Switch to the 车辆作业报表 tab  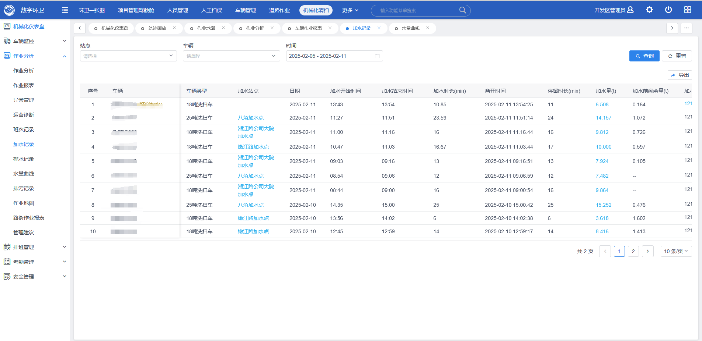tap(308, 28)
